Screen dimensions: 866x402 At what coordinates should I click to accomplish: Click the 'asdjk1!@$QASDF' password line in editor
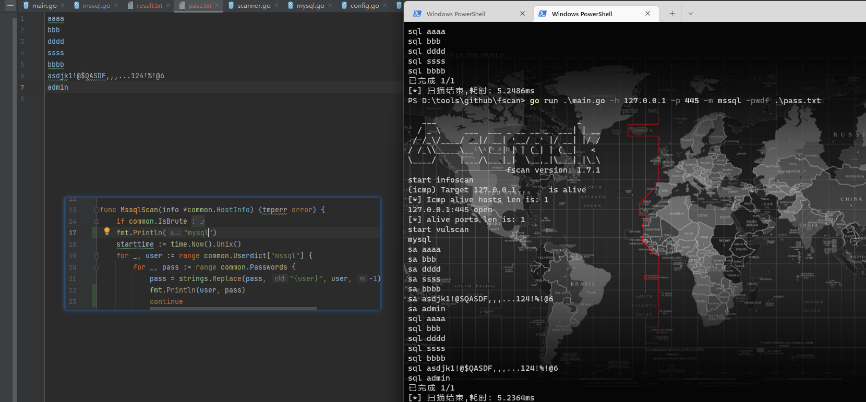[x=106, y=76]
